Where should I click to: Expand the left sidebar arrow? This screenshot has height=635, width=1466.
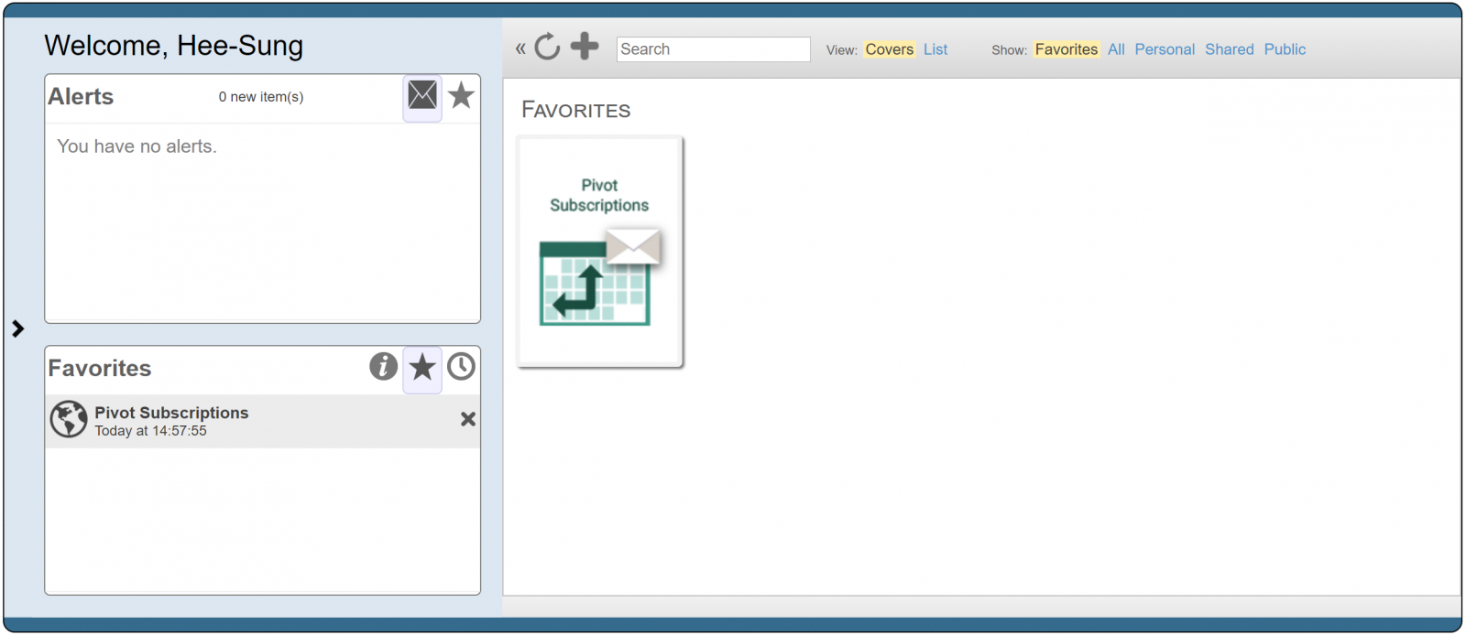[x=17, y=328]
